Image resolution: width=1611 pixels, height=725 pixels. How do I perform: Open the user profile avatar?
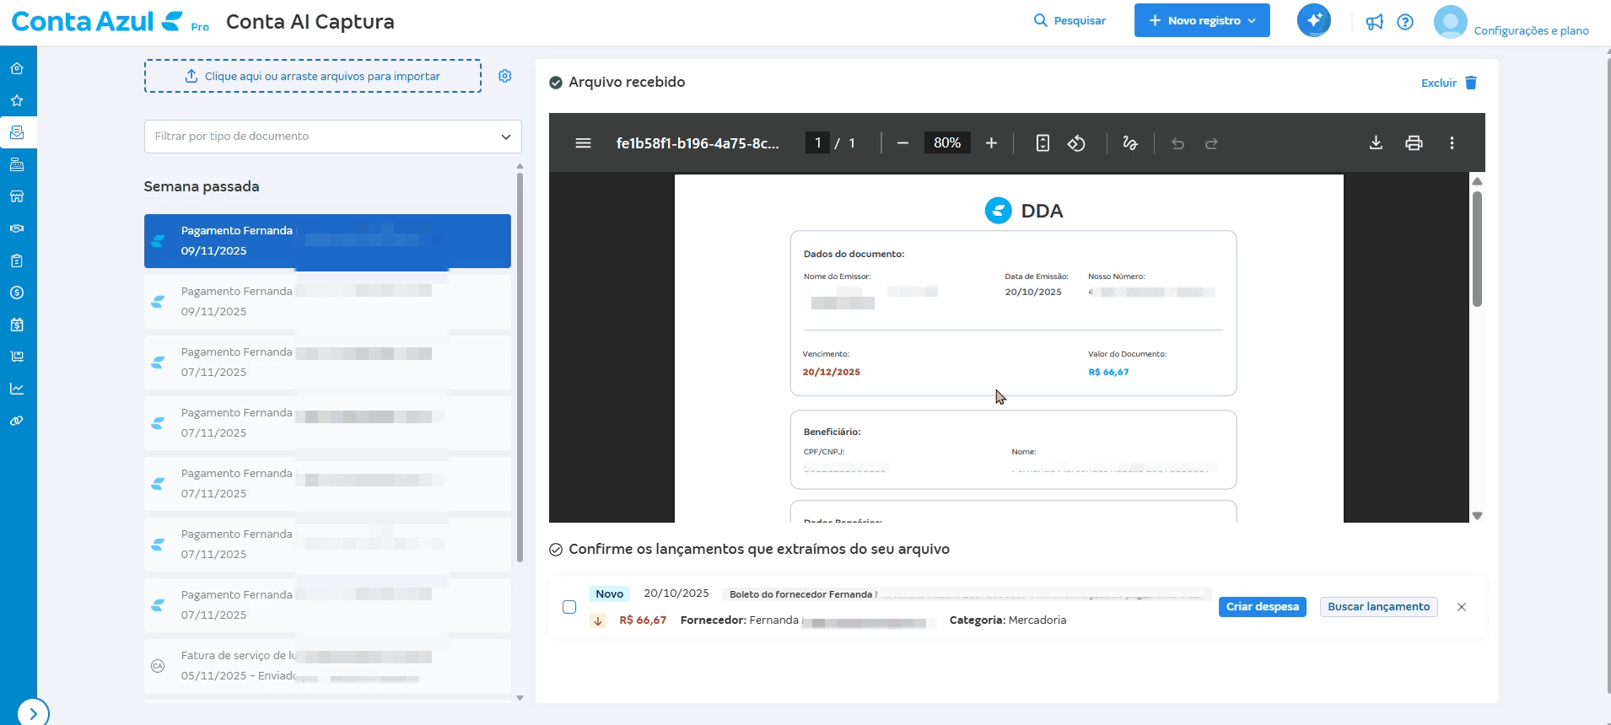click(1450, 22)
